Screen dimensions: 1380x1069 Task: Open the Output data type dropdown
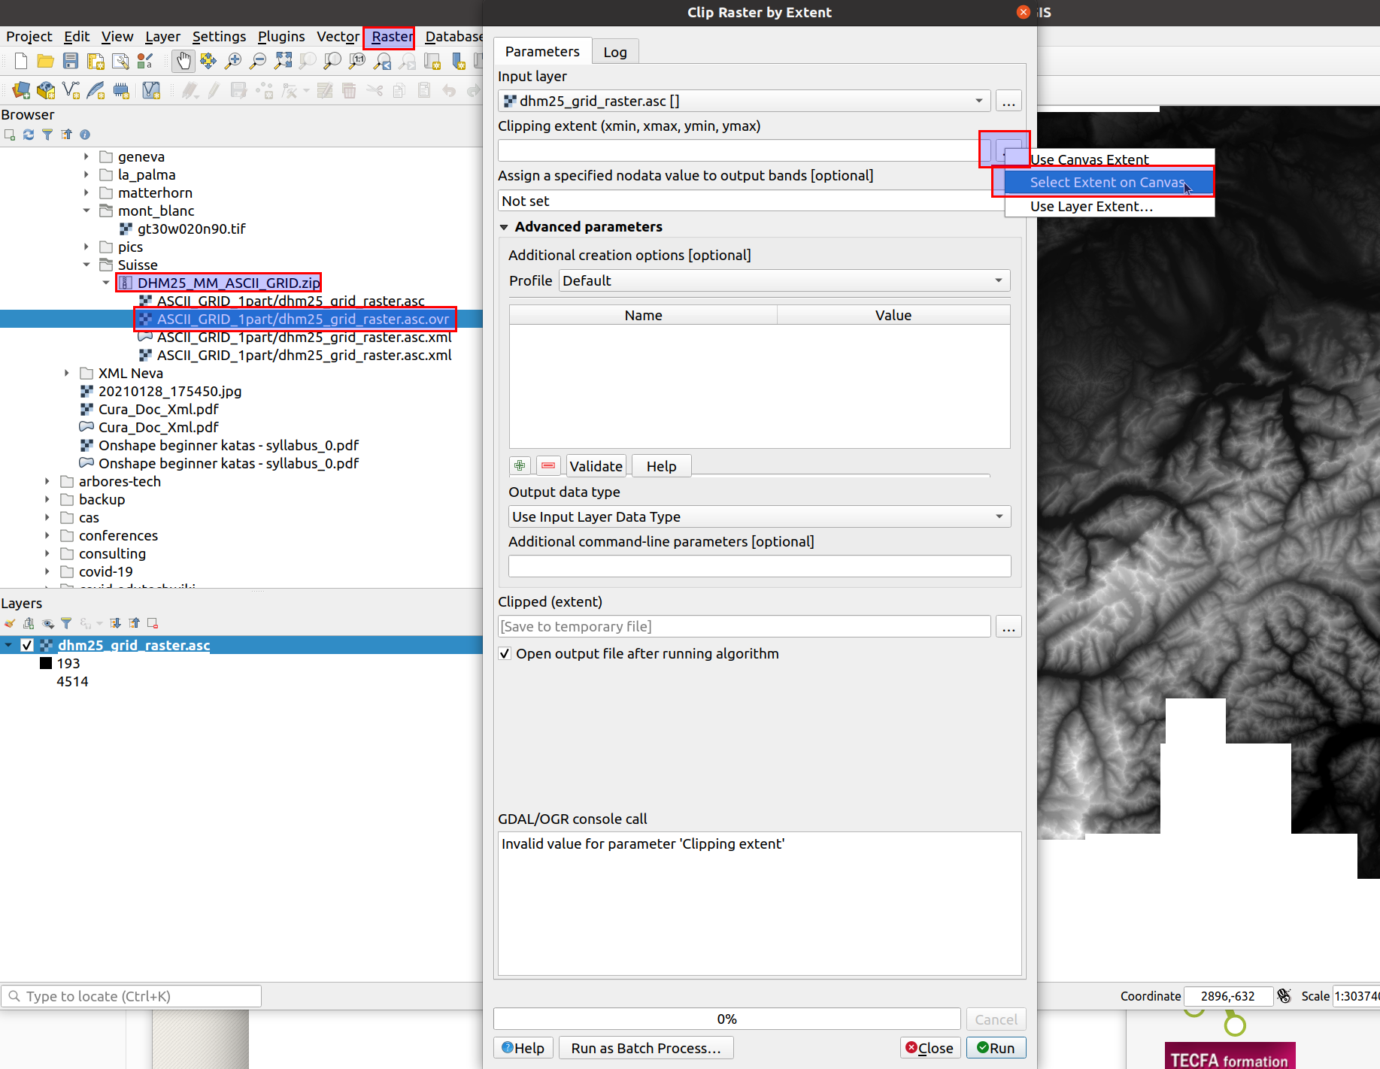759,517
